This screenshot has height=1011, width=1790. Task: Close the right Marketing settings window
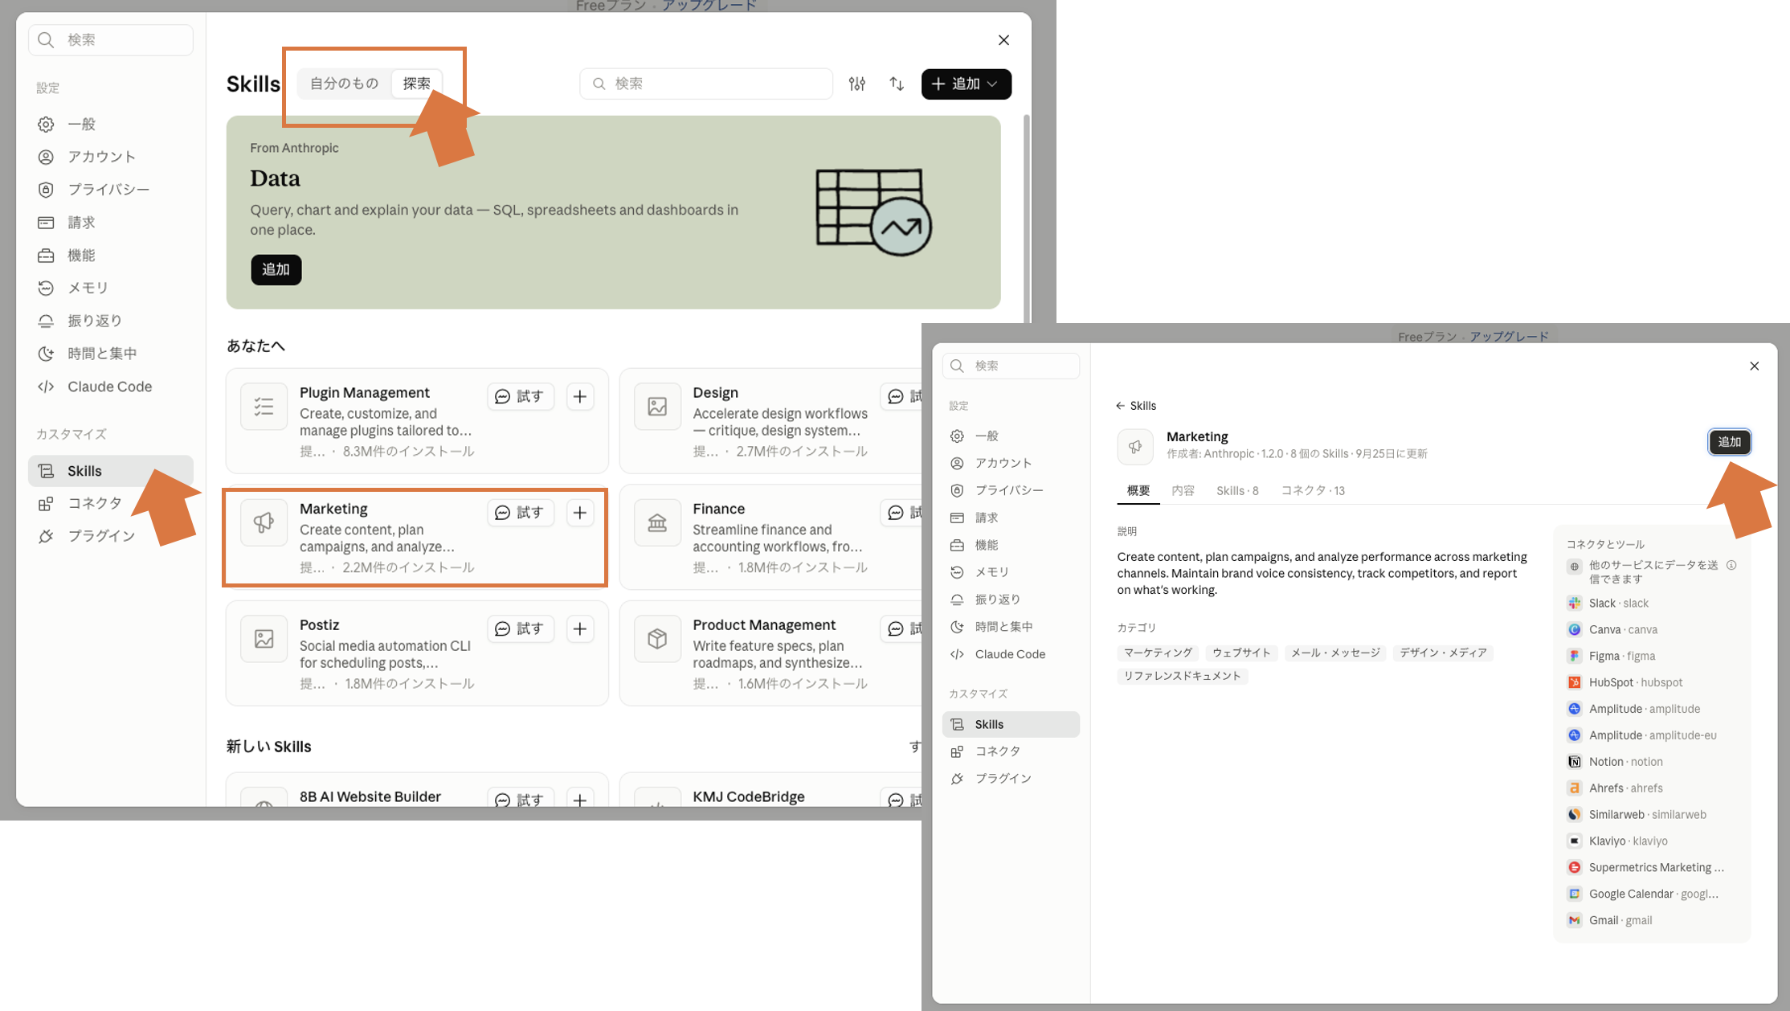point(1754,366)
